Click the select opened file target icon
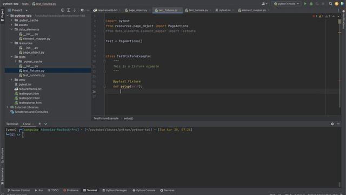Image resolution: width=346 pixels, height=195 pixels. point(63,10)
